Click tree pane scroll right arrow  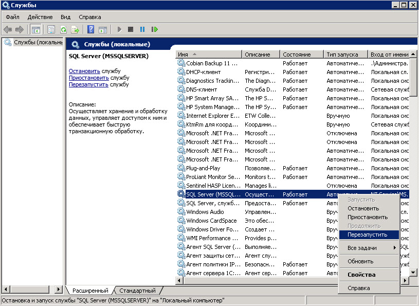click(59, 289)
